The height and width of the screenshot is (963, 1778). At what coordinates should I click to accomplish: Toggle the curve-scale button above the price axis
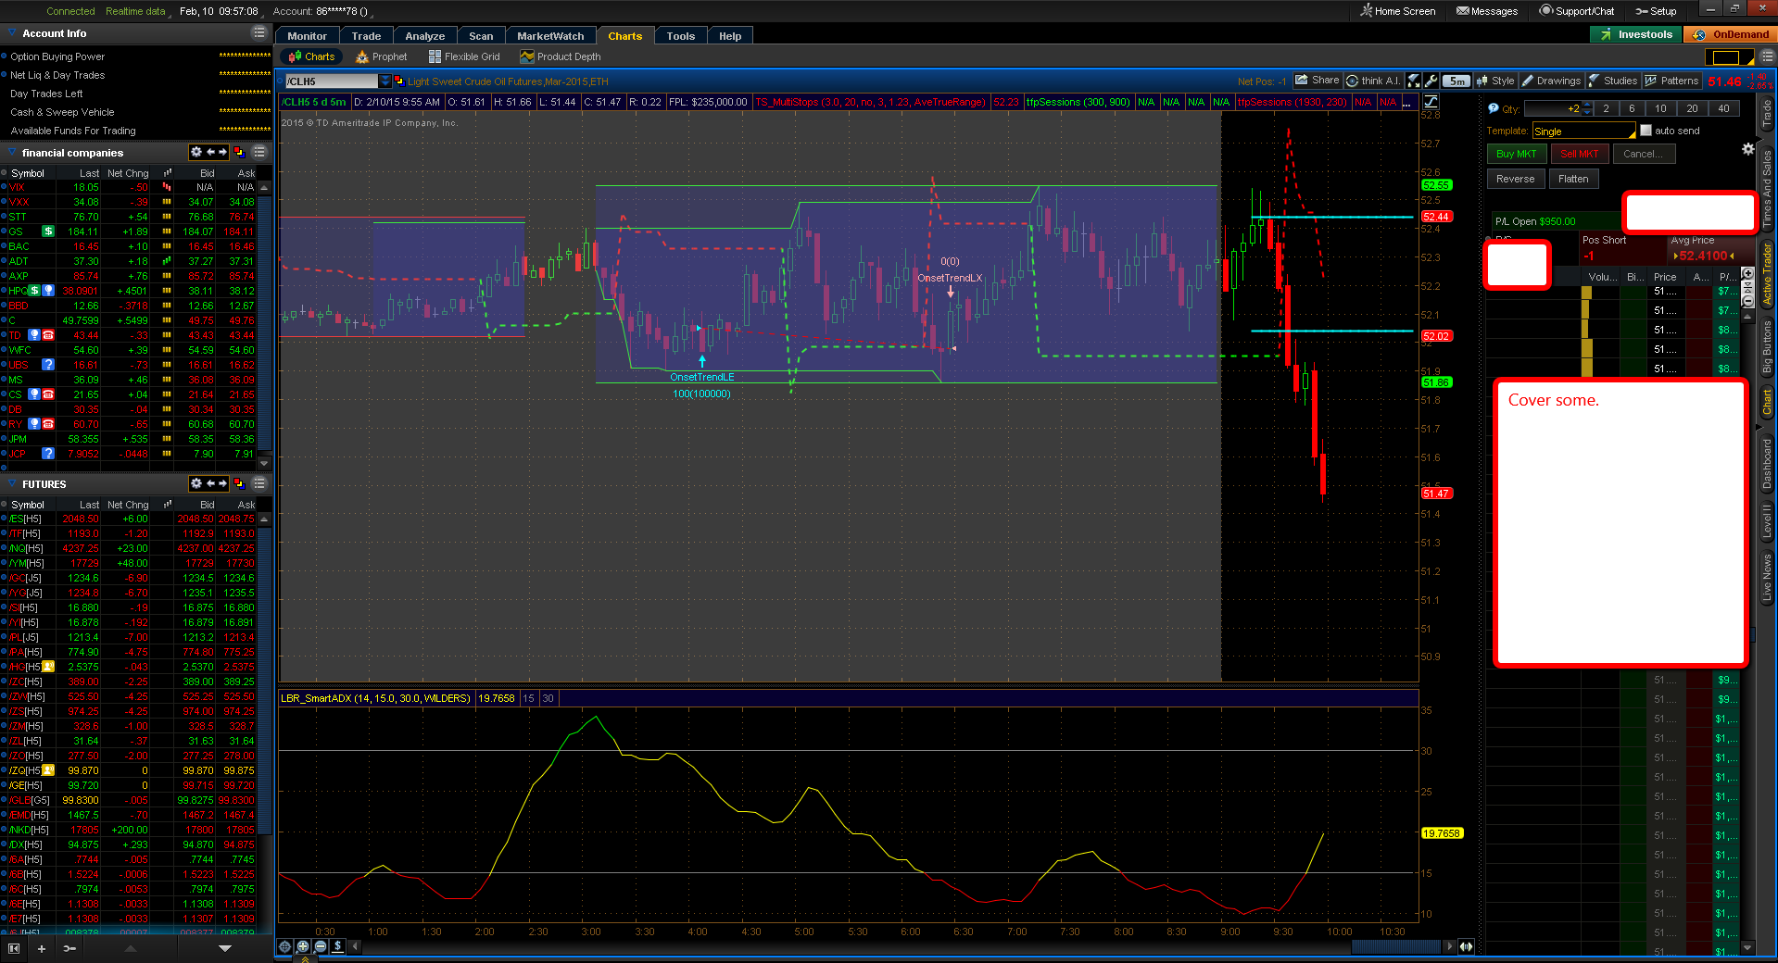[x=1431, y=102]
